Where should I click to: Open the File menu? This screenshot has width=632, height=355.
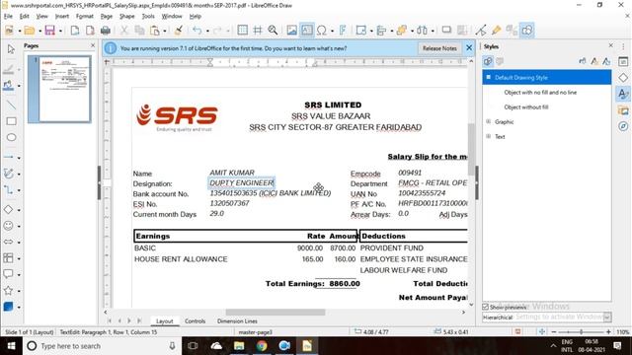point(8,16)
